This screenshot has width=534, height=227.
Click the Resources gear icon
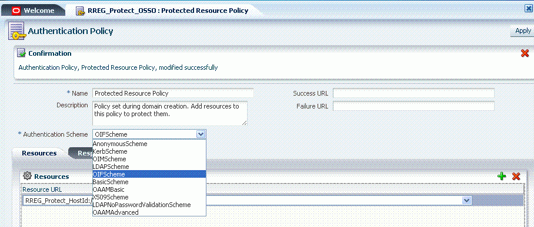pyautogui.click(x=27, y=176)
